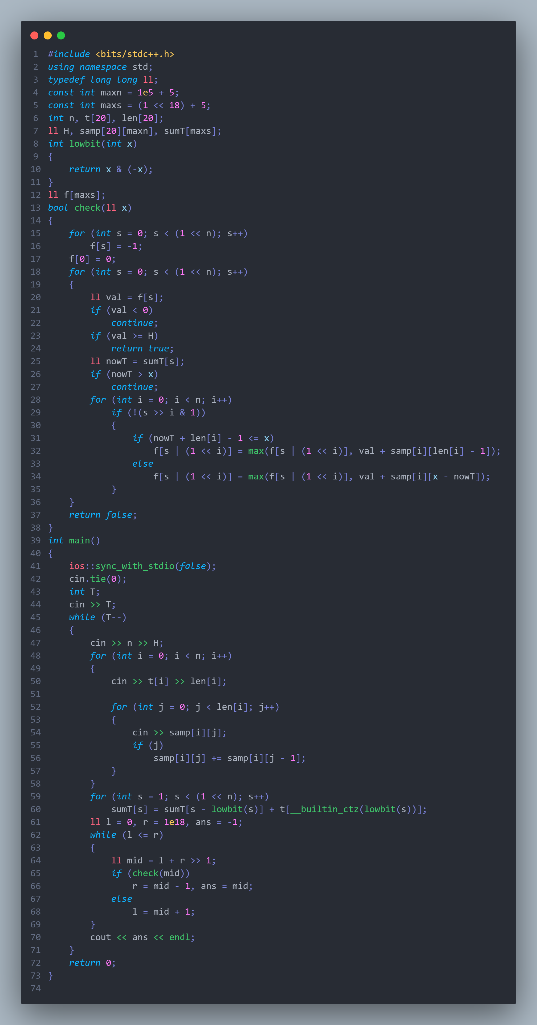Click 'while (T--)' loop header
The width and height of the screenshot is (537, 1025).
98,617
